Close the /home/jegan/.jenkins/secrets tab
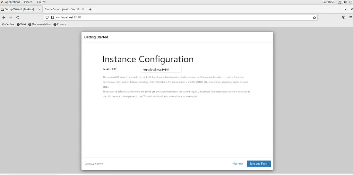The width and height of the screenshot is (353, 175). click(83, 9)
